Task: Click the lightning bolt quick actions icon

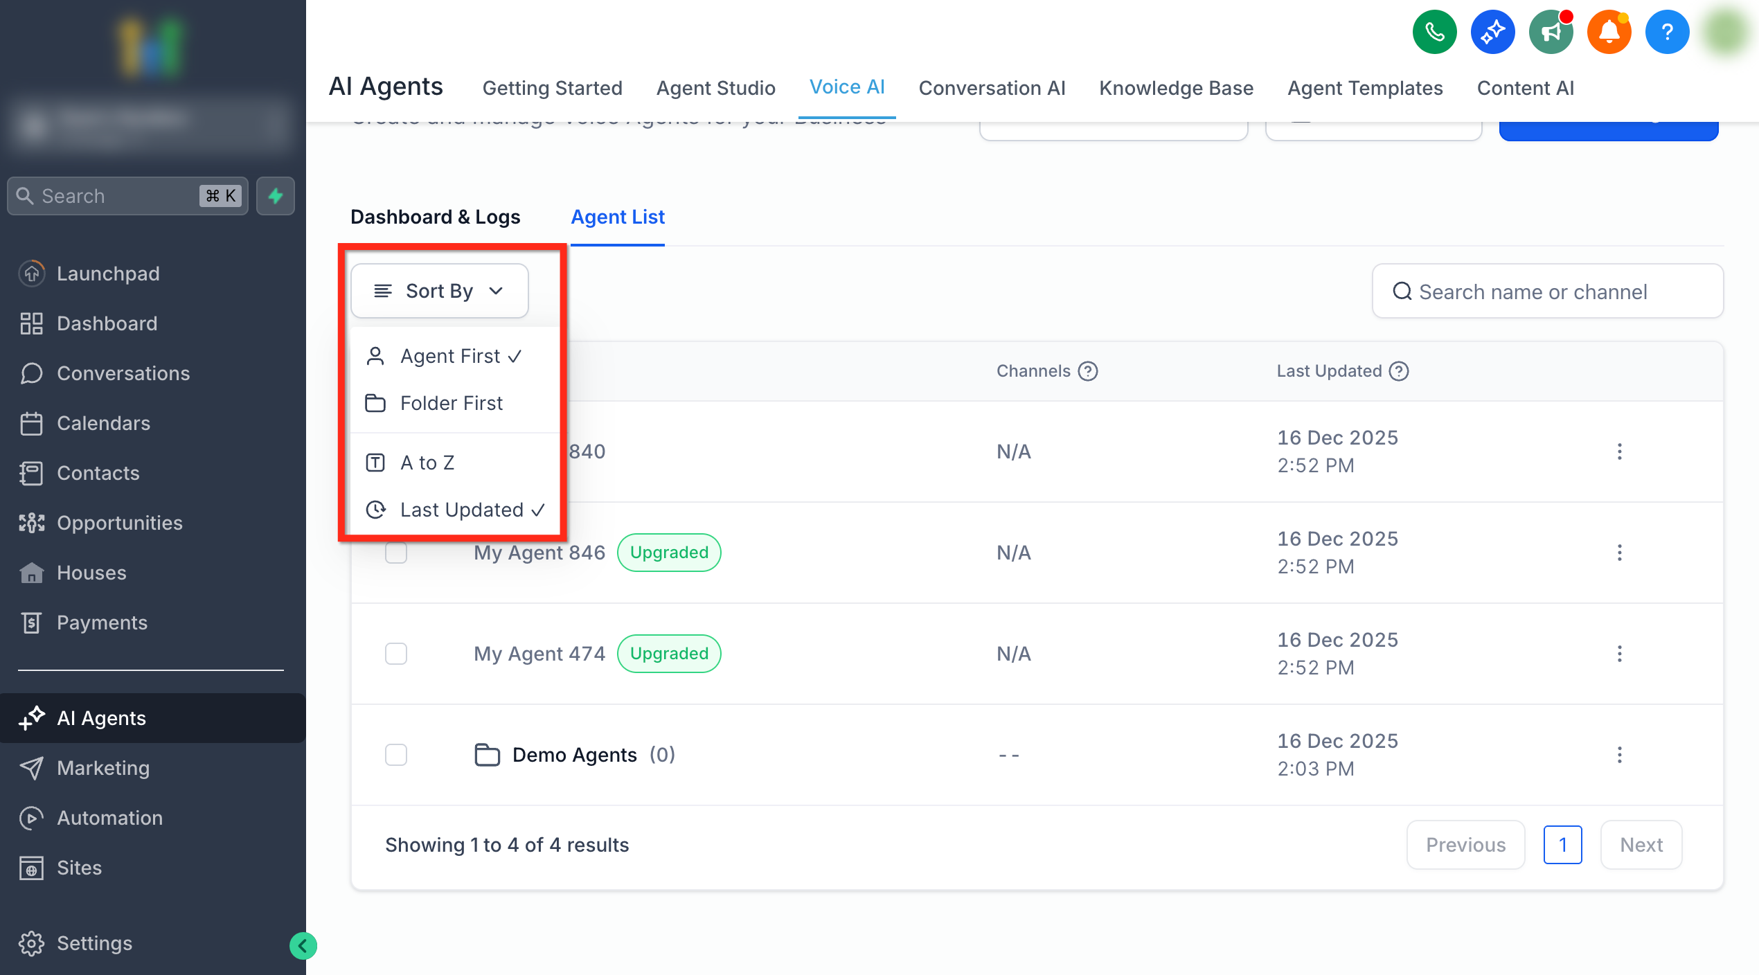Action: tap(276, 196)
